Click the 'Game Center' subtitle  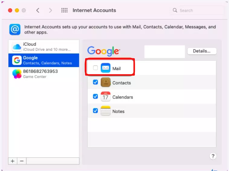[x=35, y=77]
